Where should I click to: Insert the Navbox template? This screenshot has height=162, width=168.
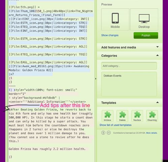(137, 116)
